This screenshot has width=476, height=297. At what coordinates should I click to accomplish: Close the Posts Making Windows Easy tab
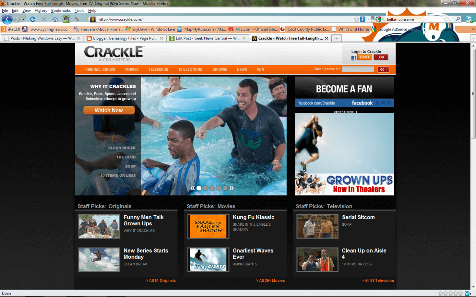click(x=79, y=38)
